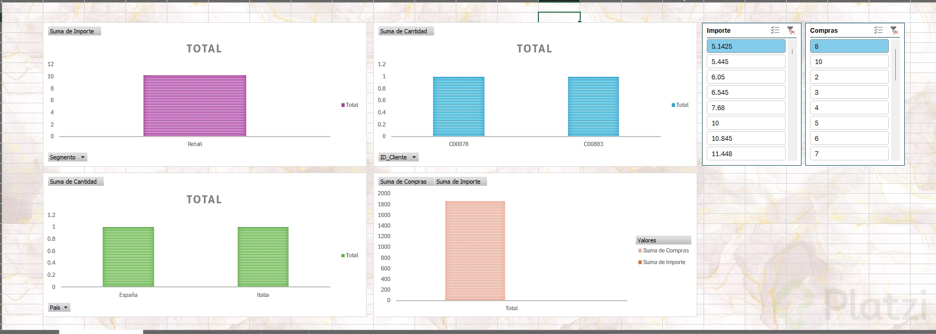Select 3 in Compras slicer

(849, 92)
